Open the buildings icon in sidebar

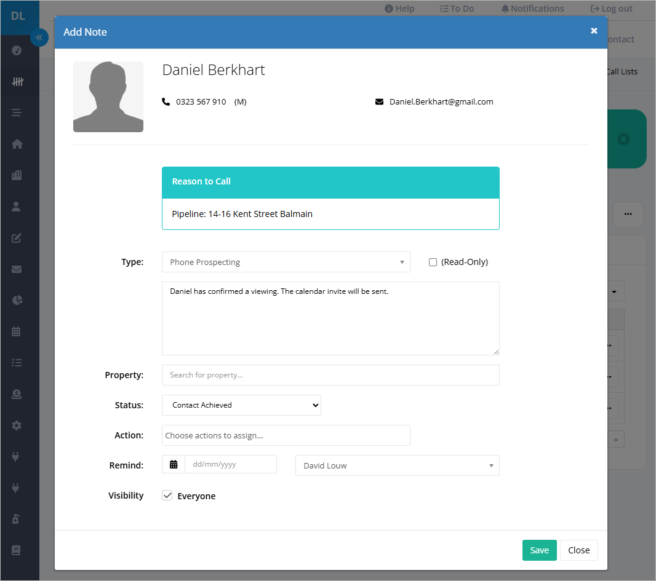click(x=17, y=175)
